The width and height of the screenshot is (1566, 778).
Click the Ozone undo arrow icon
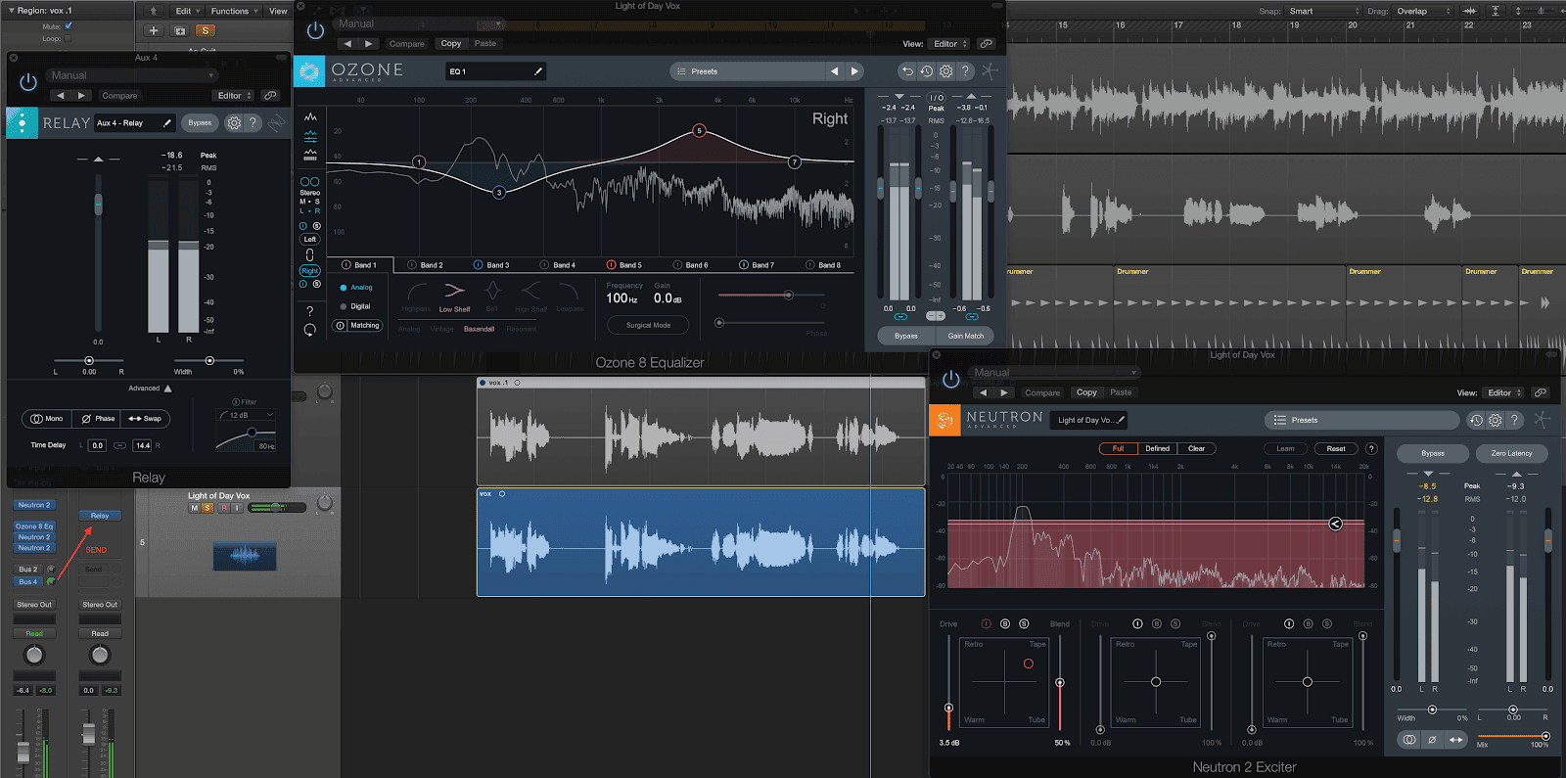pyautogui.click(x=907, y=71)
